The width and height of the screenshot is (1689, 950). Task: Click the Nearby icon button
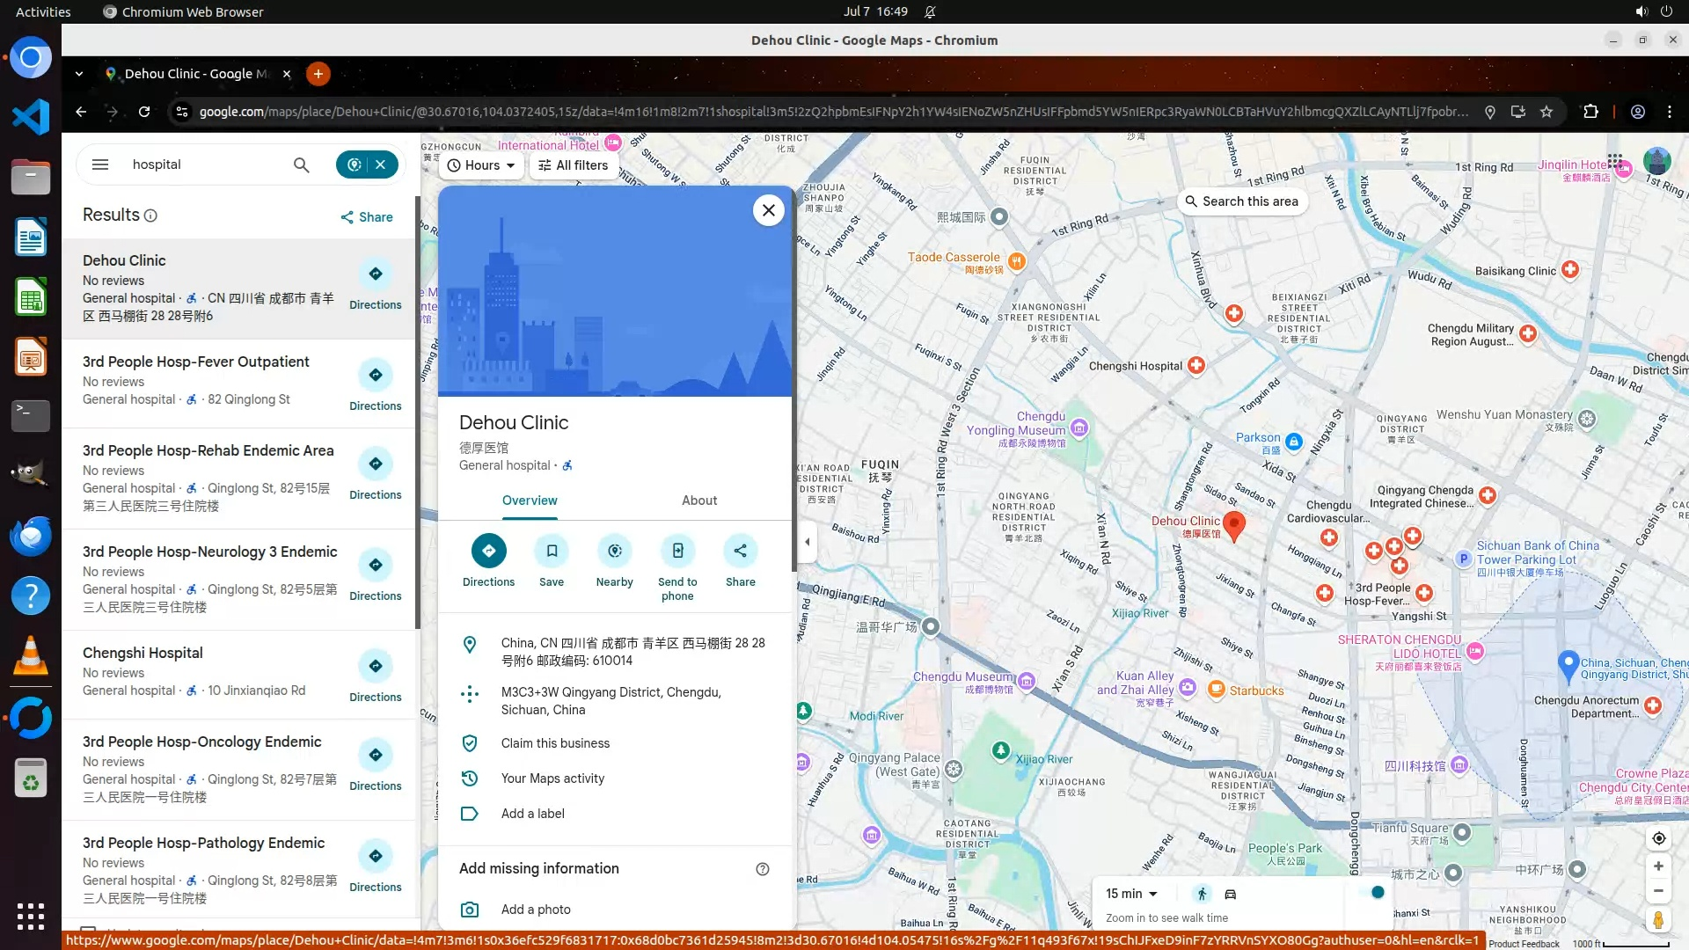(x=614, y=552)
